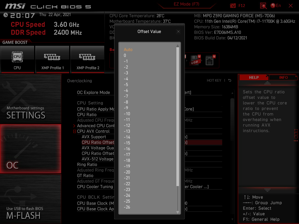Viewport: 299px width, 224px height.
Task: Click the Offset Value list scroll-up arrow
Action: pos(178,45)
